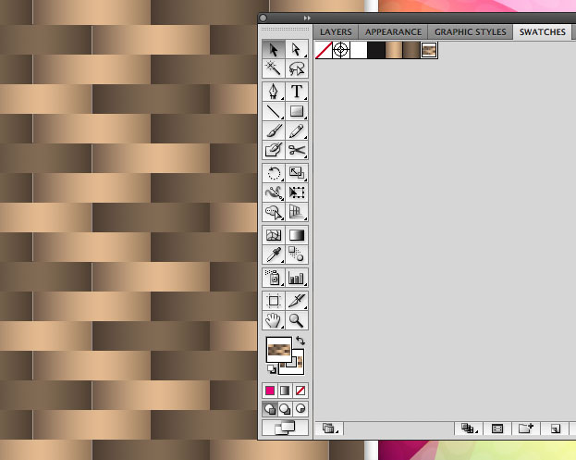The image size is (576, 460).
Task: Bring the Fill box to front
Action: click(x=279, y=349)
